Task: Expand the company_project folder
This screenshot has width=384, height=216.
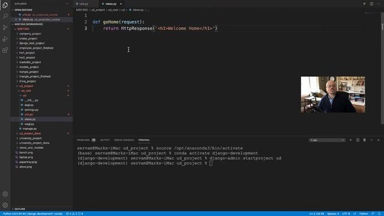Action: [30, 34]
